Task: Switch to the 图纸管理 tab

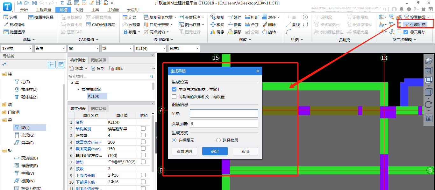Action: coord(99,60)
